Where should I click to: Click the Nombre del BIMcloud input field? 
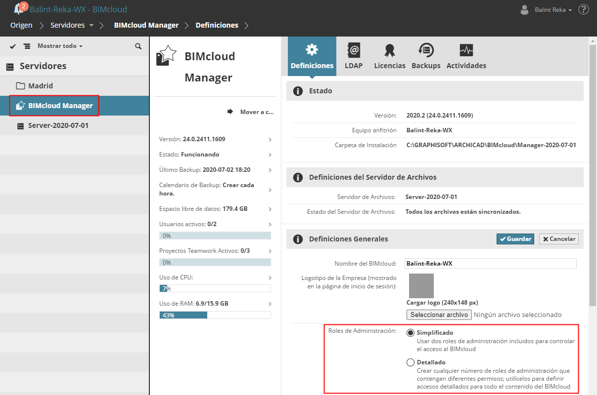[x=491, y=264]
